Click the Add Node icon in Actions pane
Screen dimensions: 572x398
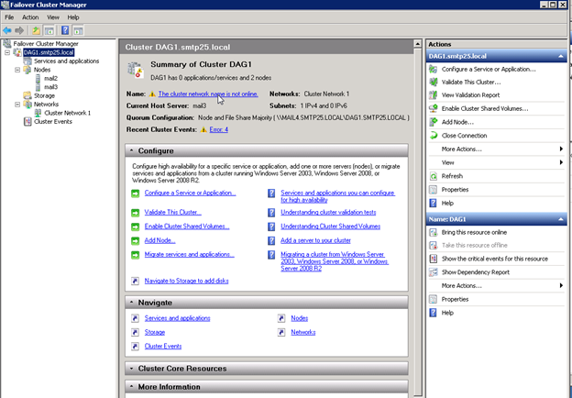(433, 122)
